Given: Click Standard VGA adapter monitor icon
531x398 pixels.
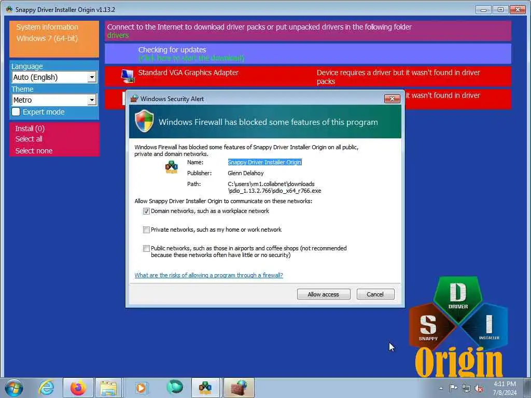Looking at the screenshot, I should pos(128,76).
